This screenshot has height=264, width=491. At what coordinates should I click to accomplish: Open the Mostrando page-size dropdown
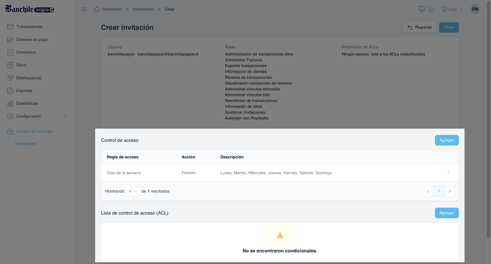point(133,191)
